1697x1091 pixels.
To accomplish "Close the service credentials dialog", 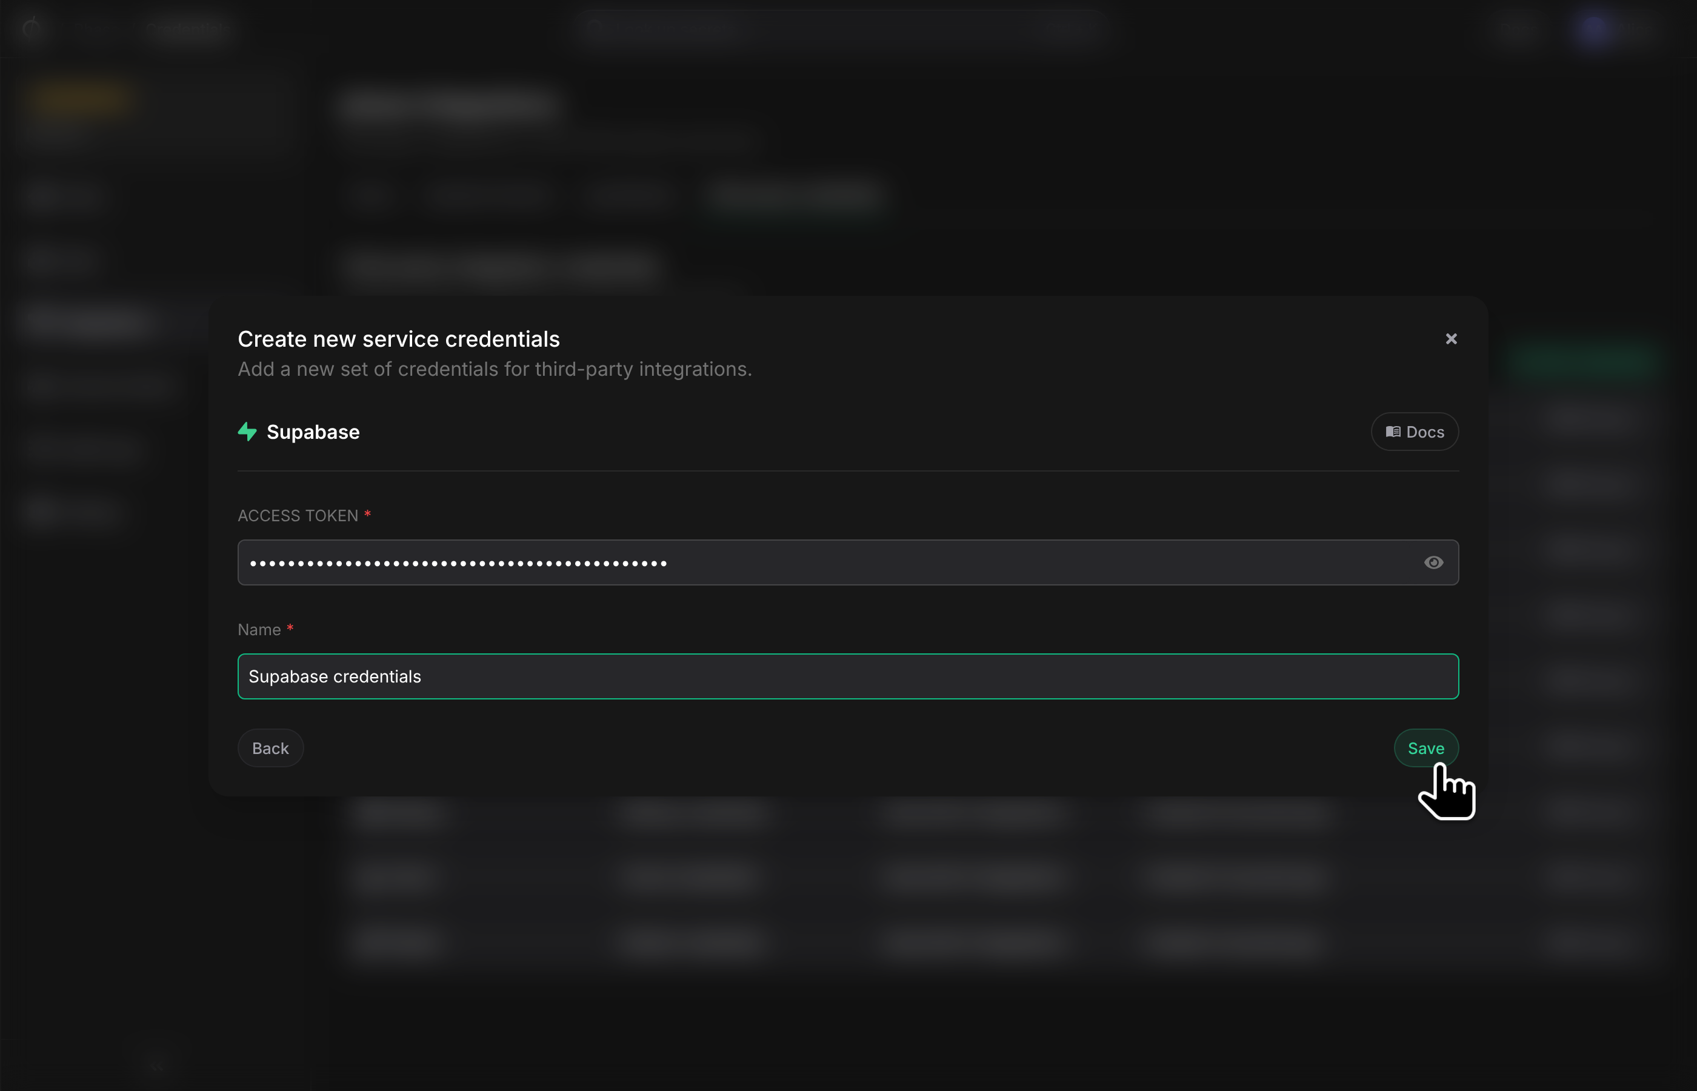I will [1451, 339].
